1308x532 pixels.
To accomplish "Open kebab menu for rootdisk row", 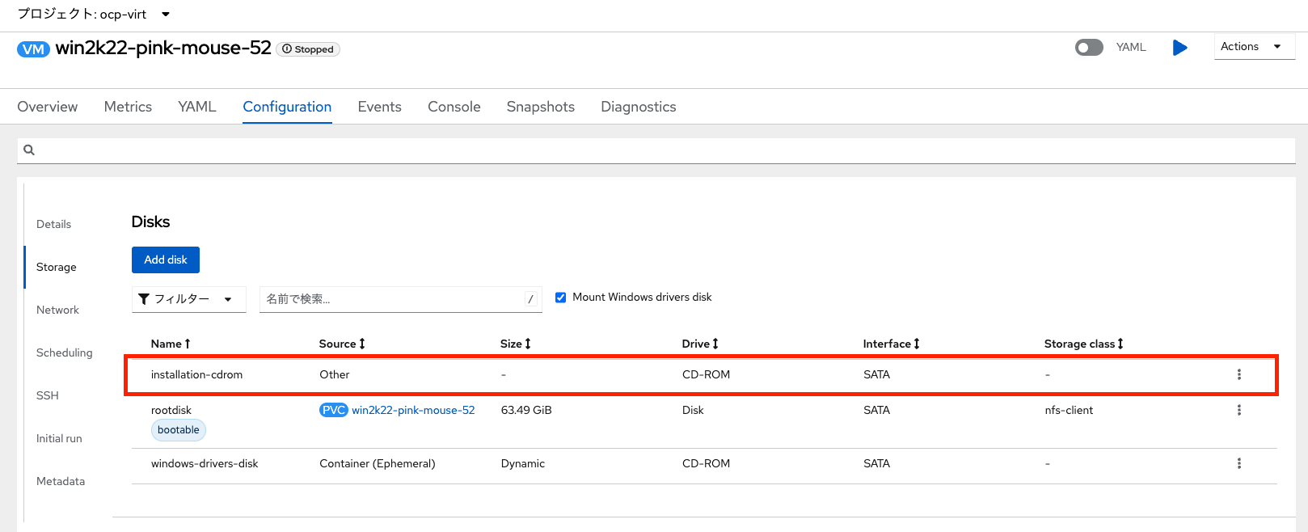I will coord(1238,410).
